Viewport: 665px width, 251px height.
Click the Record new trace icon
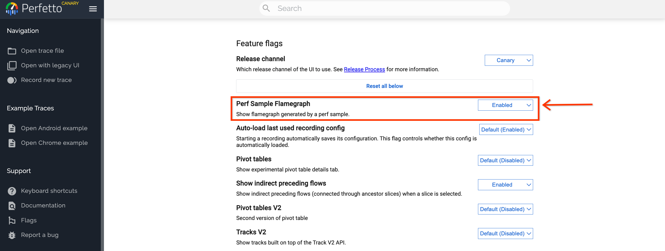[x=12, y=80]
